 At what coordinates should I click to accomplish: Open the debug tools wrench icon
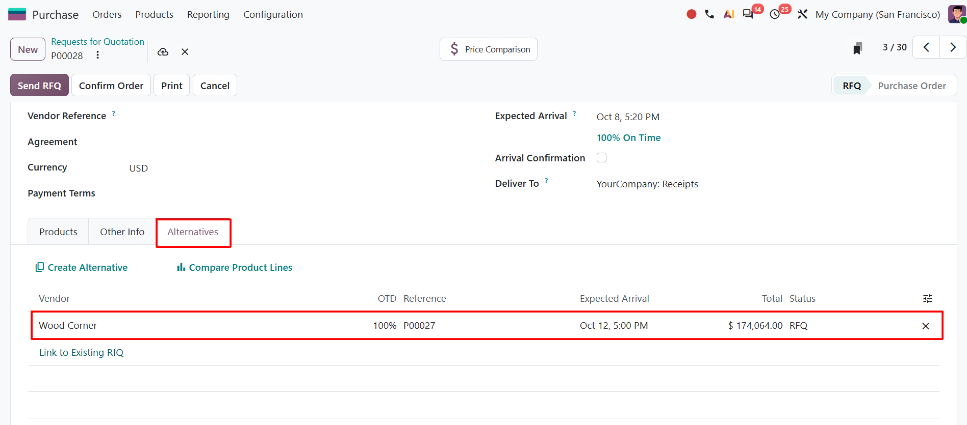803,14
